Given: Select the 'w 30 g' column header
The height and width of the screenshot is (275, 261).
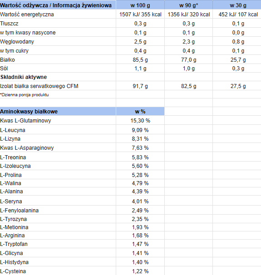Looking at the screenshot, I should [x=237, y=5].
